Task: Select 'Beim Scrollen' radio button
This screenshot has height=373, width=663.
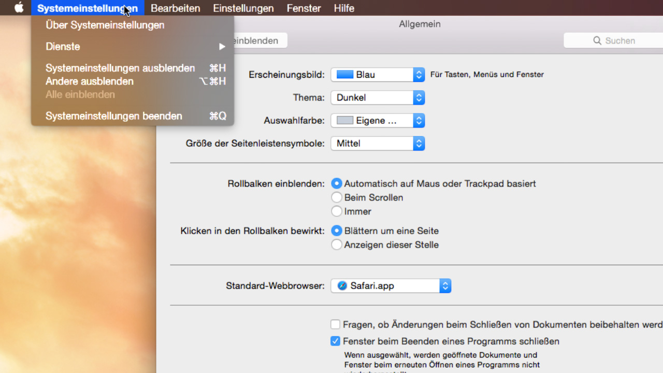Action: click(x=337, y=197)
